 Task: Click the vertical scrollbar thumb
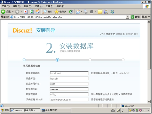click(149, 46)
